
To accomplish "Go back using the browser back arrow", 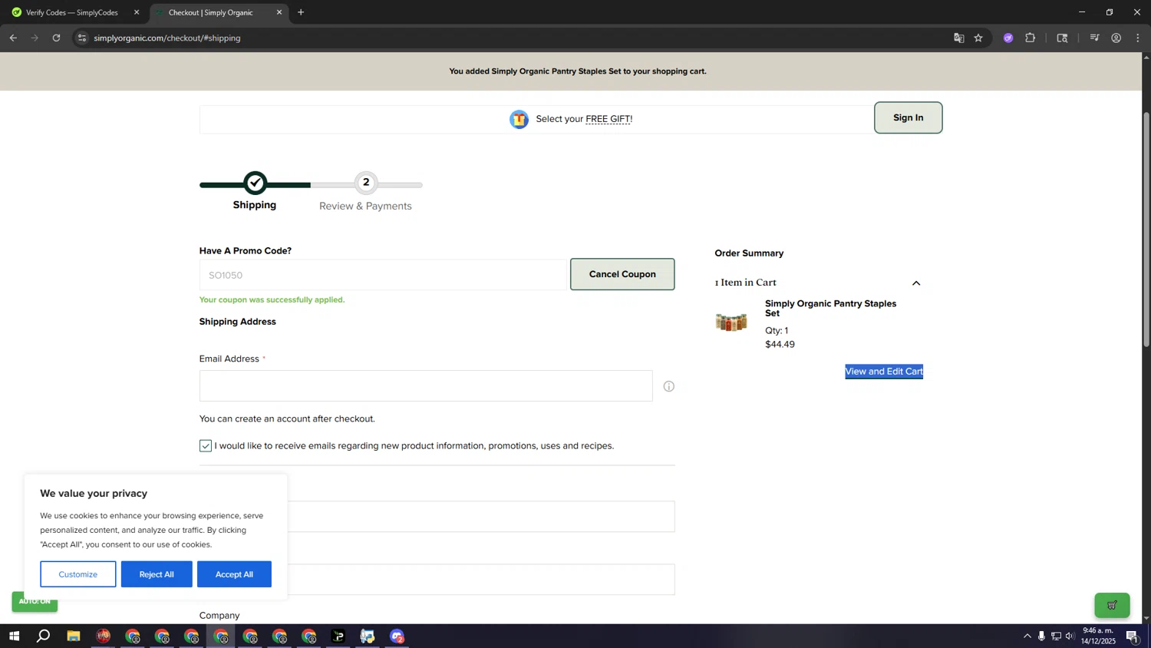I will (x=13, y=38).
